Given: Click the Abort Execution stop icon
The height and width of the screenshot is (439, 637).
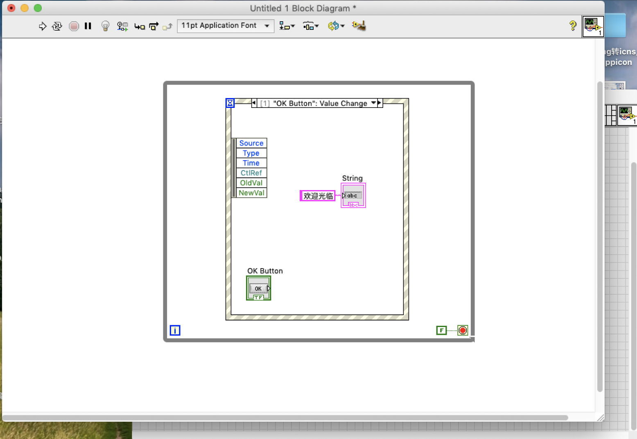Looking at the screenshot, I should (x=74, y=26).
